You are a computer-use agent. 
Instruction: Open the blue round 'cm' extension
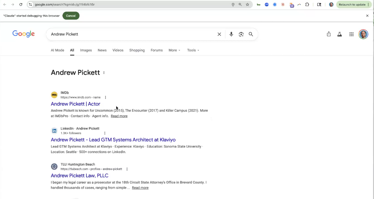point(267,4)
